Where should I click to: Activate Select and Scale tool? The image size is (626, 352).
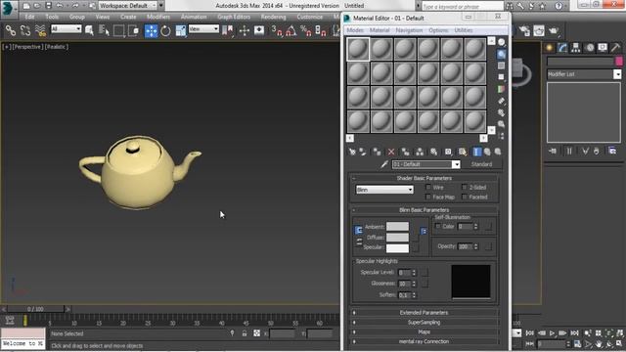180,30
